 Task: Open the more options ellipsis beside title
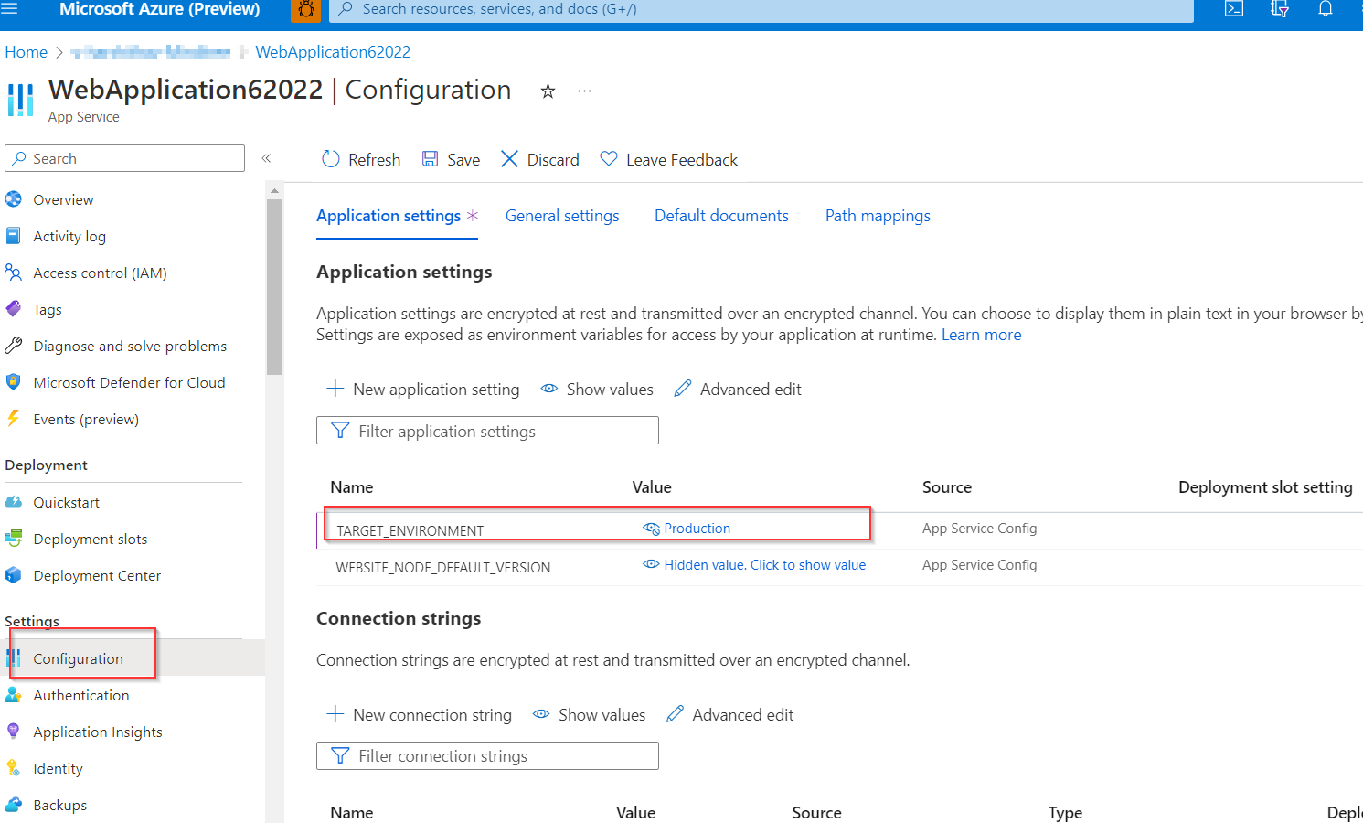[585, 91]
